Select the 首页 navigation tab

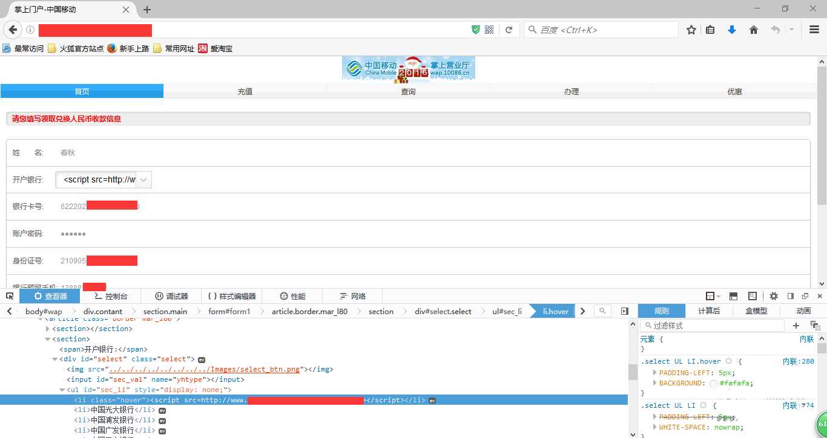coord(82,91)
